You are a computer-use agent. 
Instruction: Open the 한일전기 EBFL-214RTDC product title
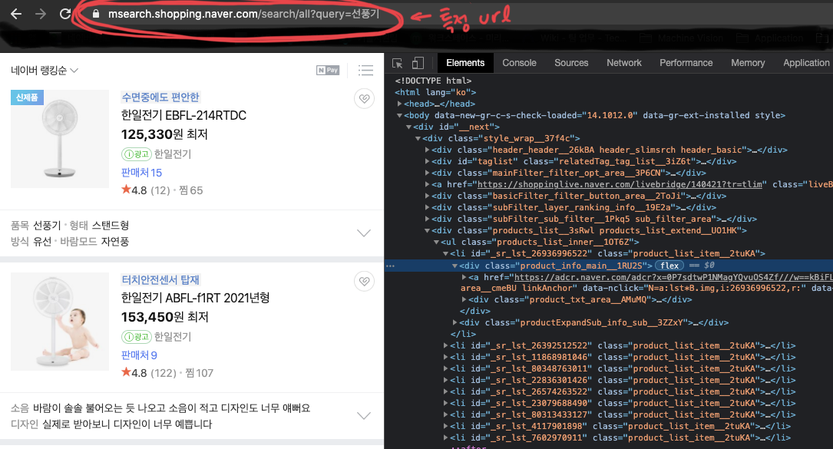183,115
